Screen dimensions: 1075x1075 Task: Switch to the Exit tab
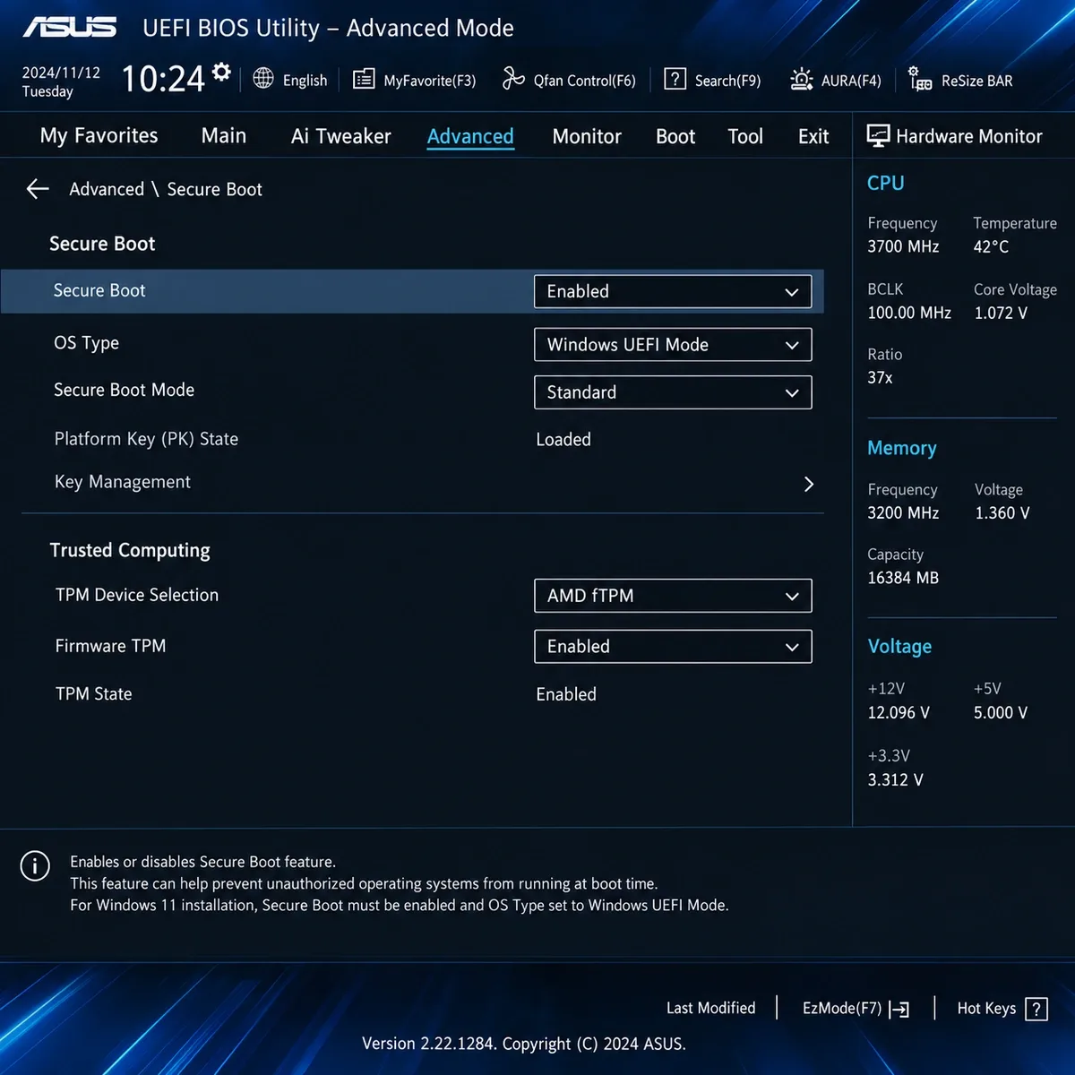[x=813, y=136]
